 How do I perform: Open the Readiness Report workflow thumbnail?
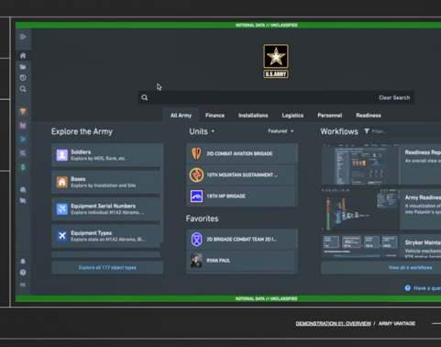[x=360, y=164]
